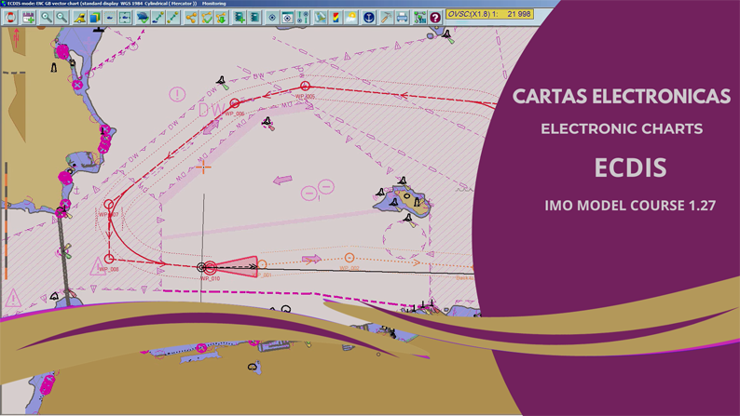Click the orange WP_002 waypoint marker
740x416 pixels.
pyautogui.click(x=349, y=257)
